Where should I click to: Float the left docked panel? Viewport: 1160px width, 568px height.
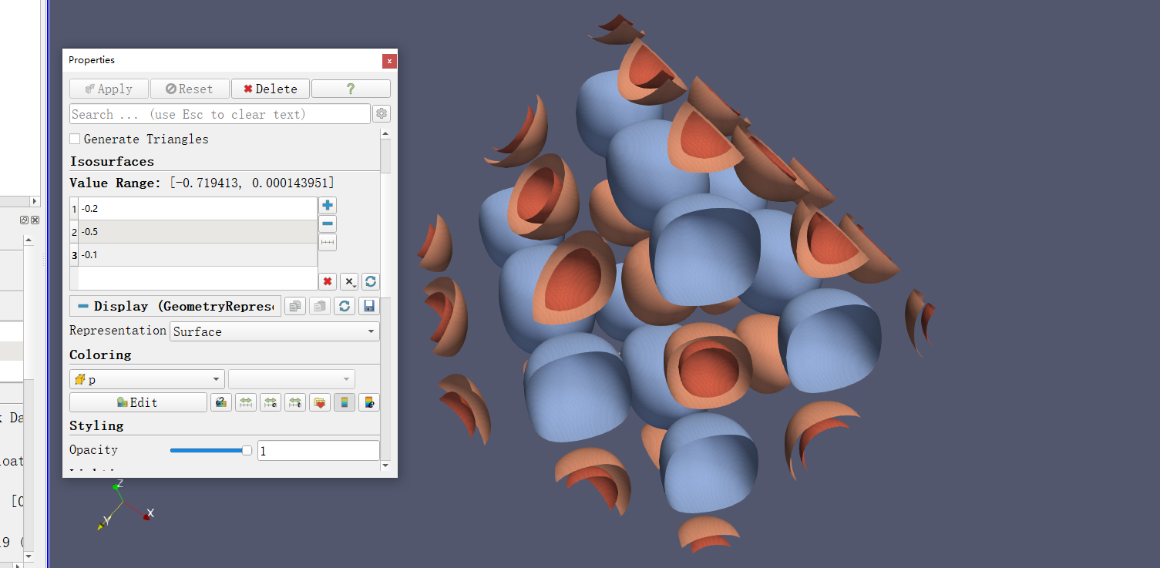(25, 220)
